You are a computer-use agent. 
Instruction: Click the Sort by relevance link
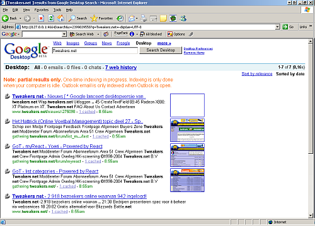point(257,74)
